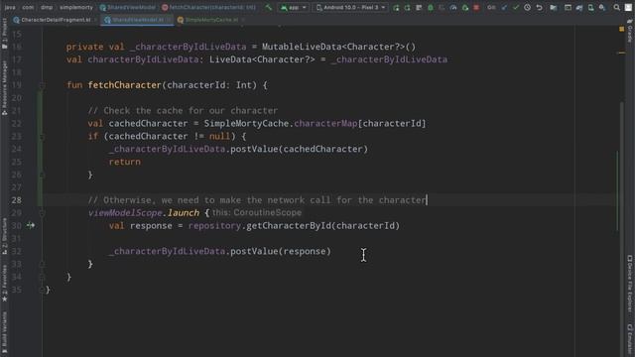Click the Rollback undo arrow icon

539,7
